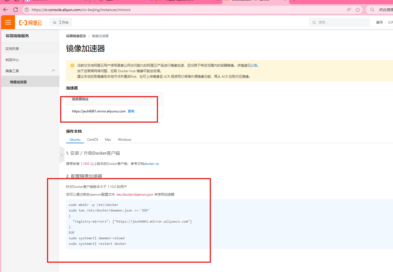
Task: Open the 公告 announcement link
Action: (254, 66)
